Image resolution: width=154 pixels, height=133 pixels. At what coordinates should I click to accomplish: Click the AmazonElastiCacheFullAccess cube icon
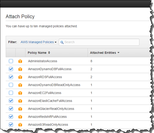[x=20, y=101]
